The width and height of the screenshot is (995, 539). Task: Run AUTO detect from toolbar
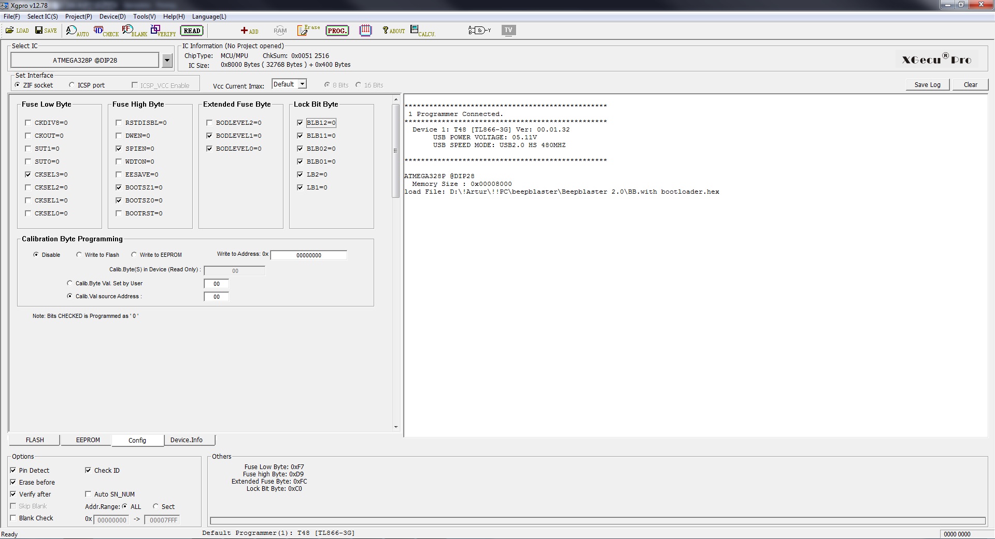77,31
